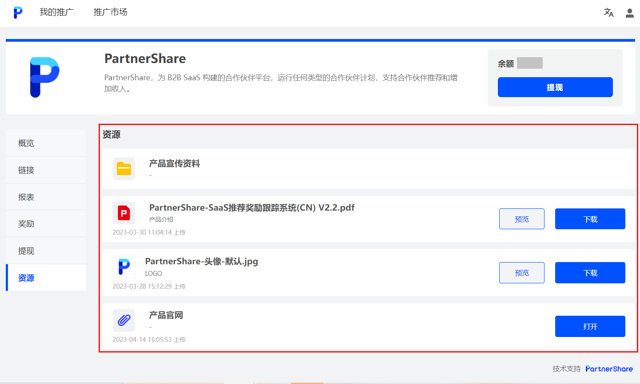Select 链接 in the sidebar
Screen dimensions: 640x384
(46, 170)
